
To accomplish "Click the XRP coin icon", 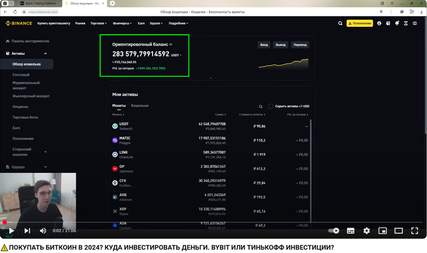I will point(115,211).
